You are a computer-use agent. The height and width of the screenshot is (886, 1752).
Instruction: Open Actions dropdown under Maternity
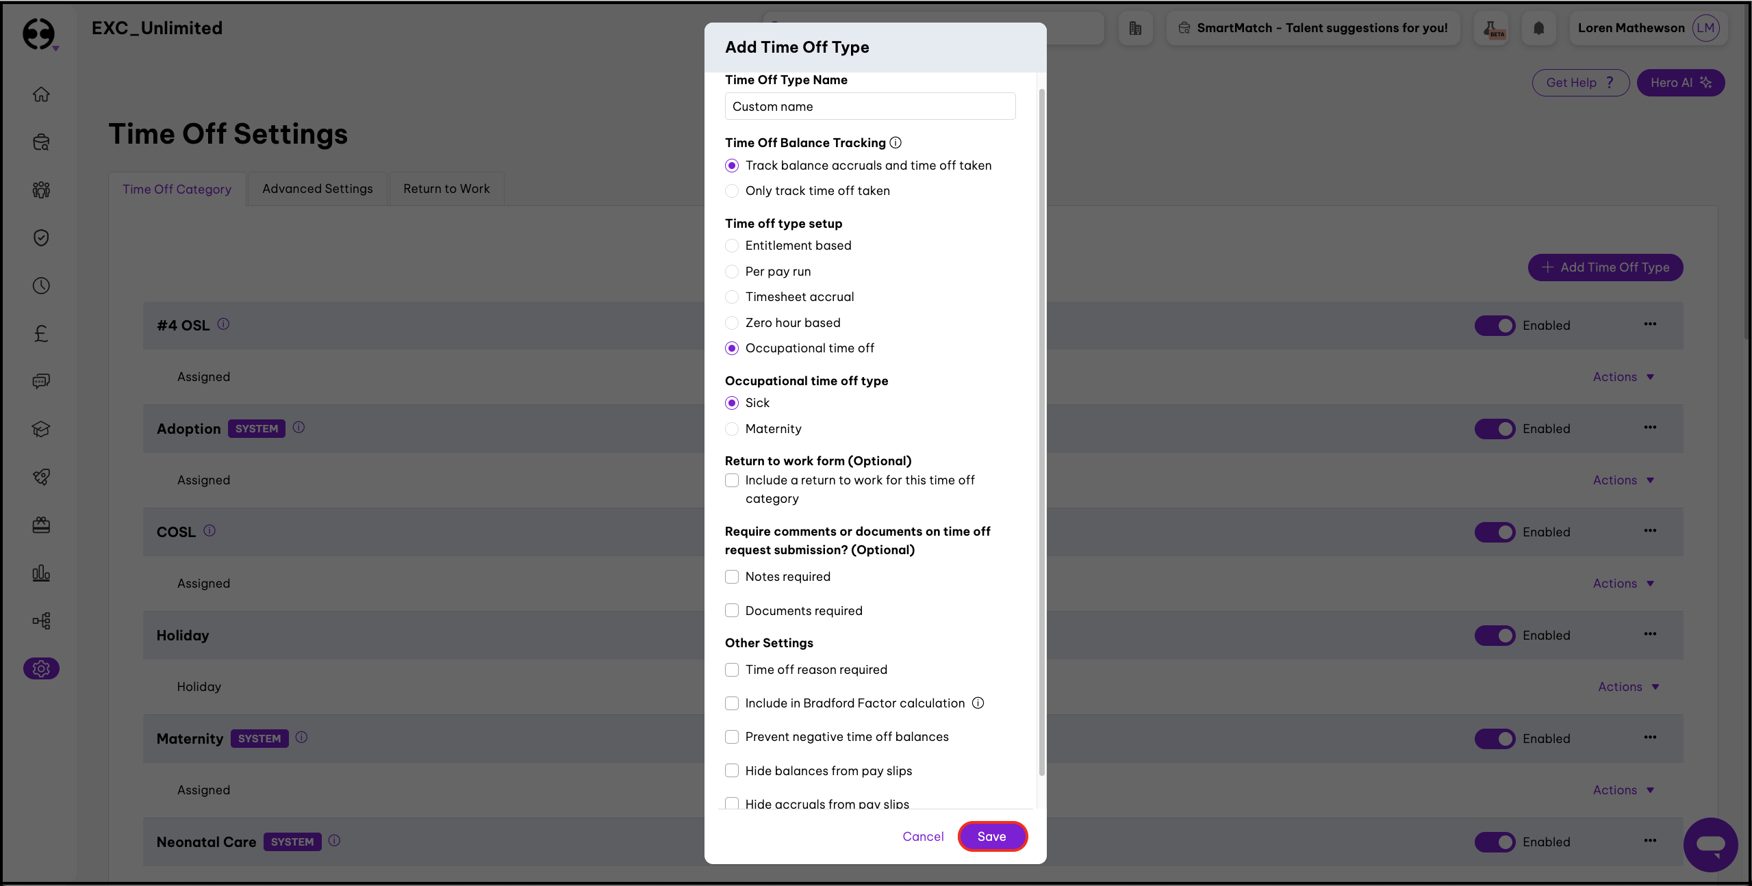1623,790
